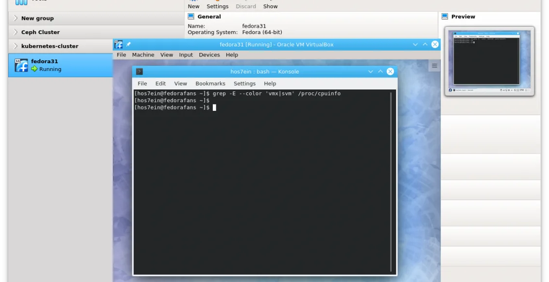The height and width of the screenshot is (282, 549).
Task: Close the fedora31 VirtualBox window
Action: pyautogui.click(x=435, y=45)
